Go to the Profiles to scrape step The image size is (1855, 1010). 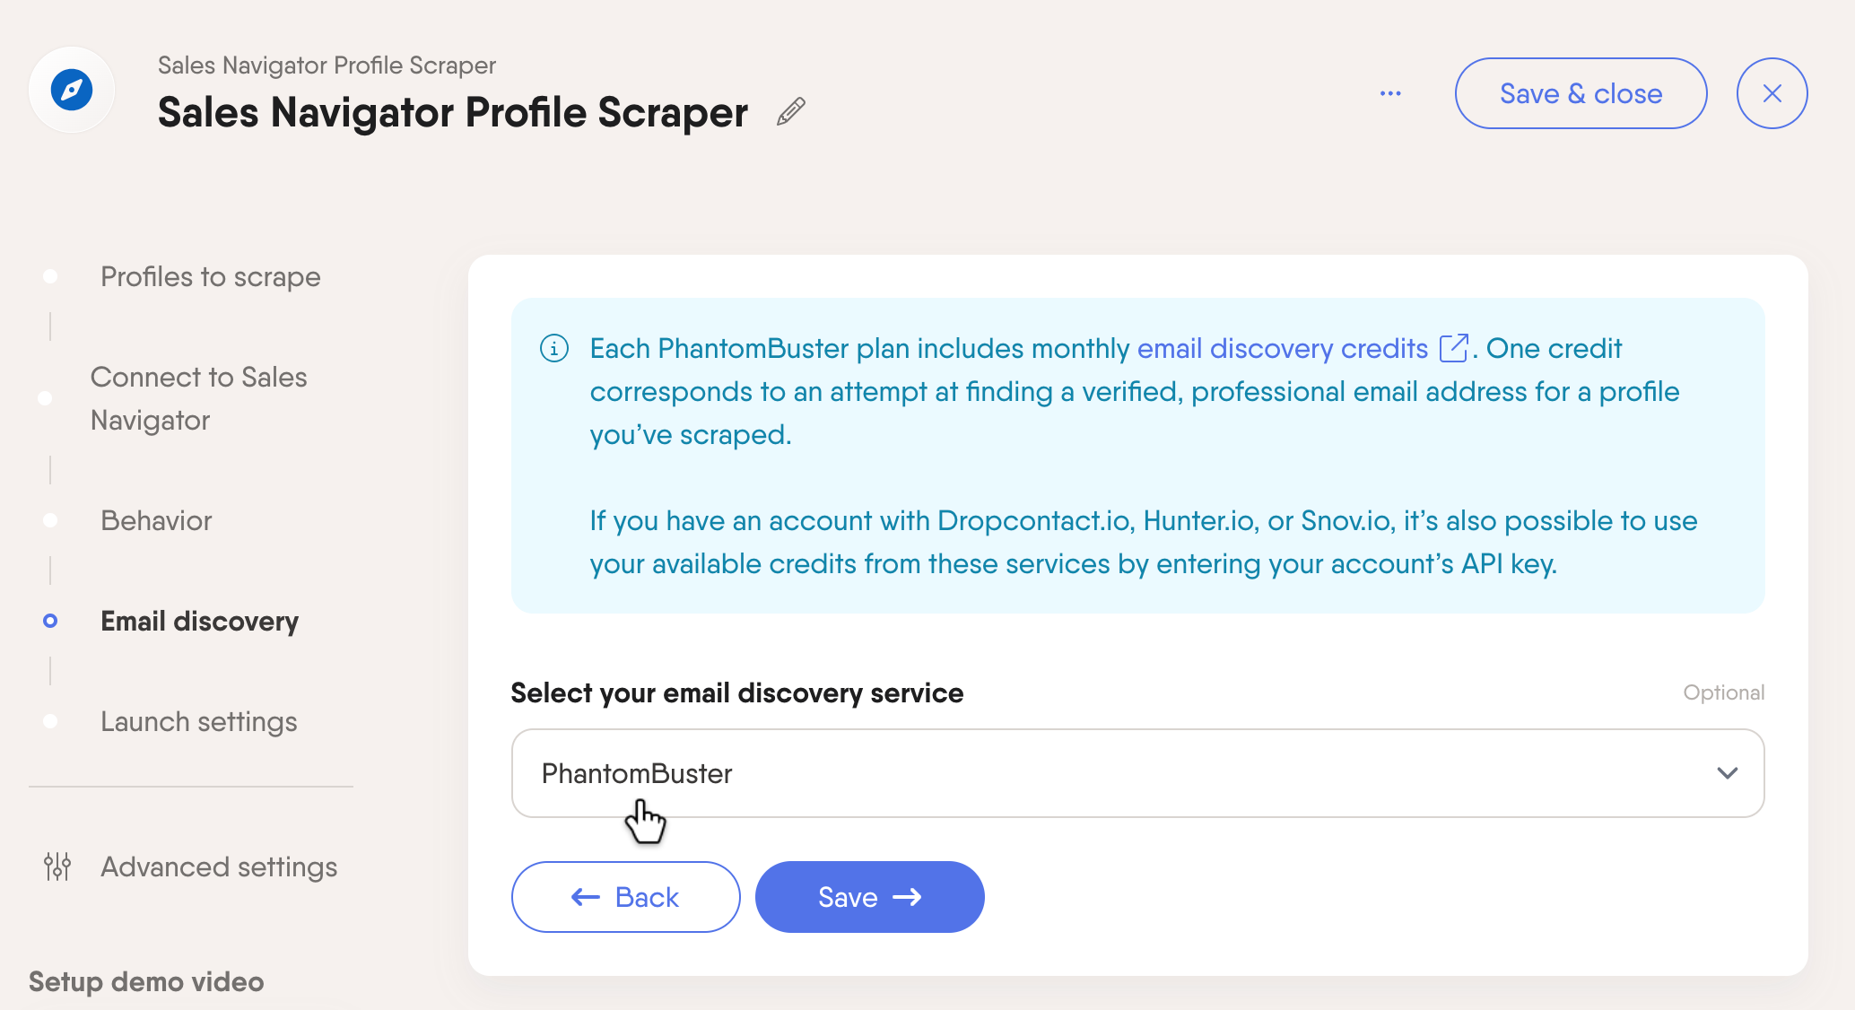coord(210,277)
